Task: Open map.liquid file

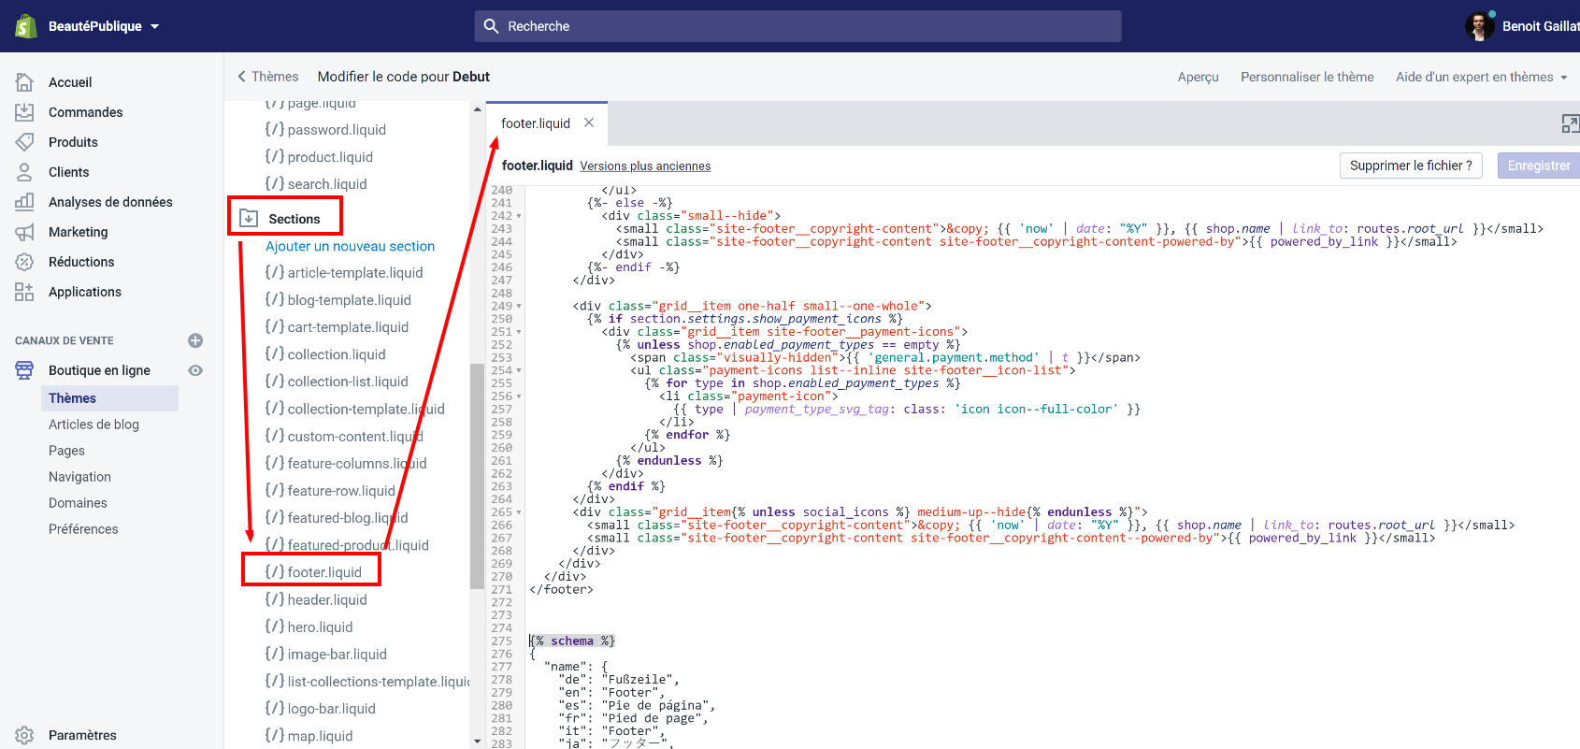Action: 309,736
